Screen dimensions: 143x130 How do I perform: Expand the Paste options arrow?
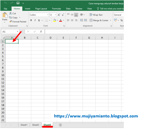[x=5, y=22]
